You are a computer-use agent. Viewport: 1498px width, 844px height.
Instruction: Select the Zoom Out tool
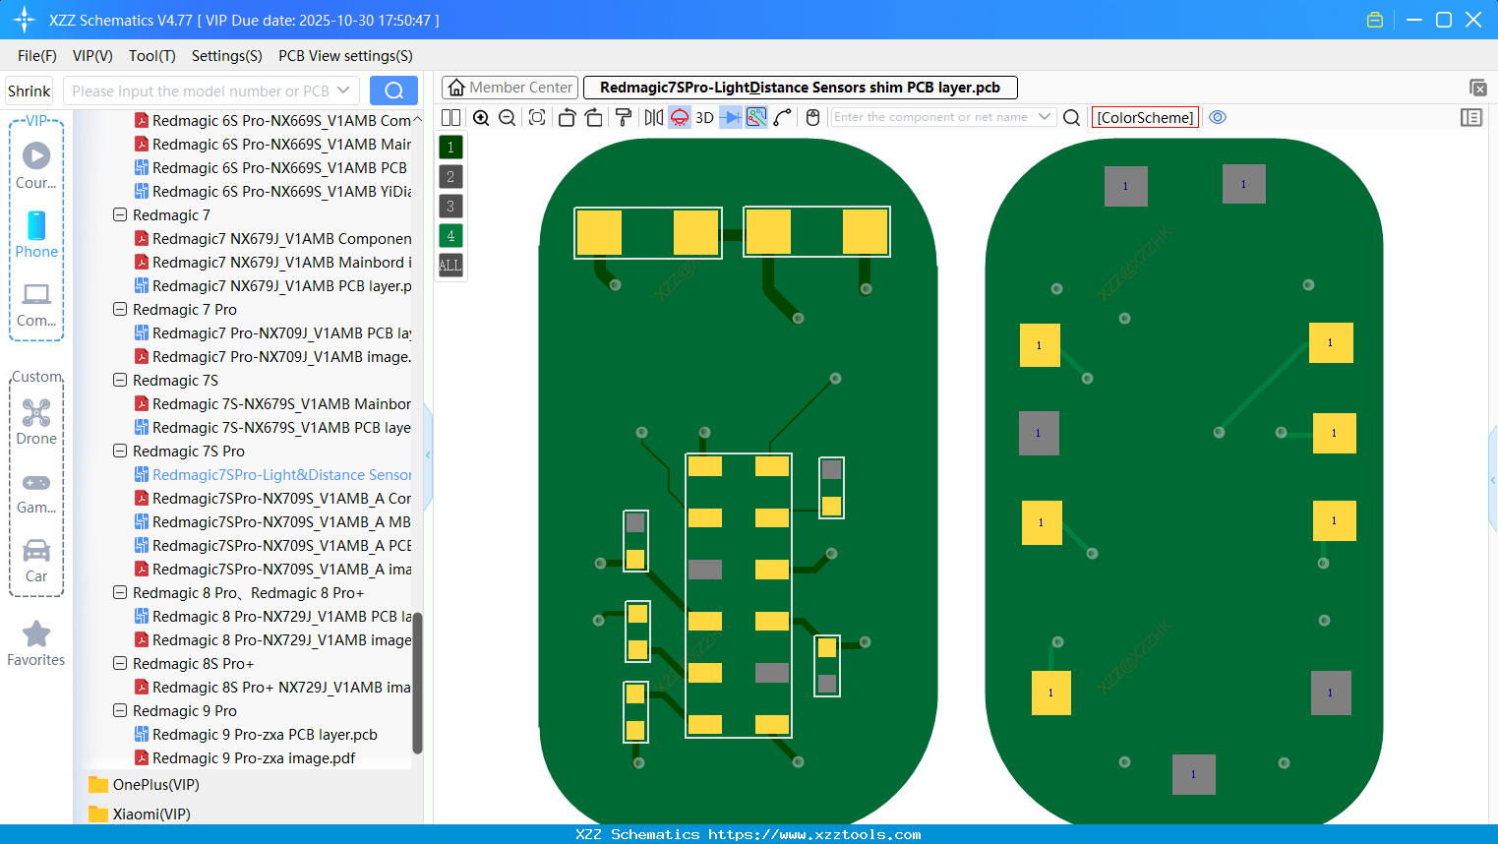click(x=506, y=117)
